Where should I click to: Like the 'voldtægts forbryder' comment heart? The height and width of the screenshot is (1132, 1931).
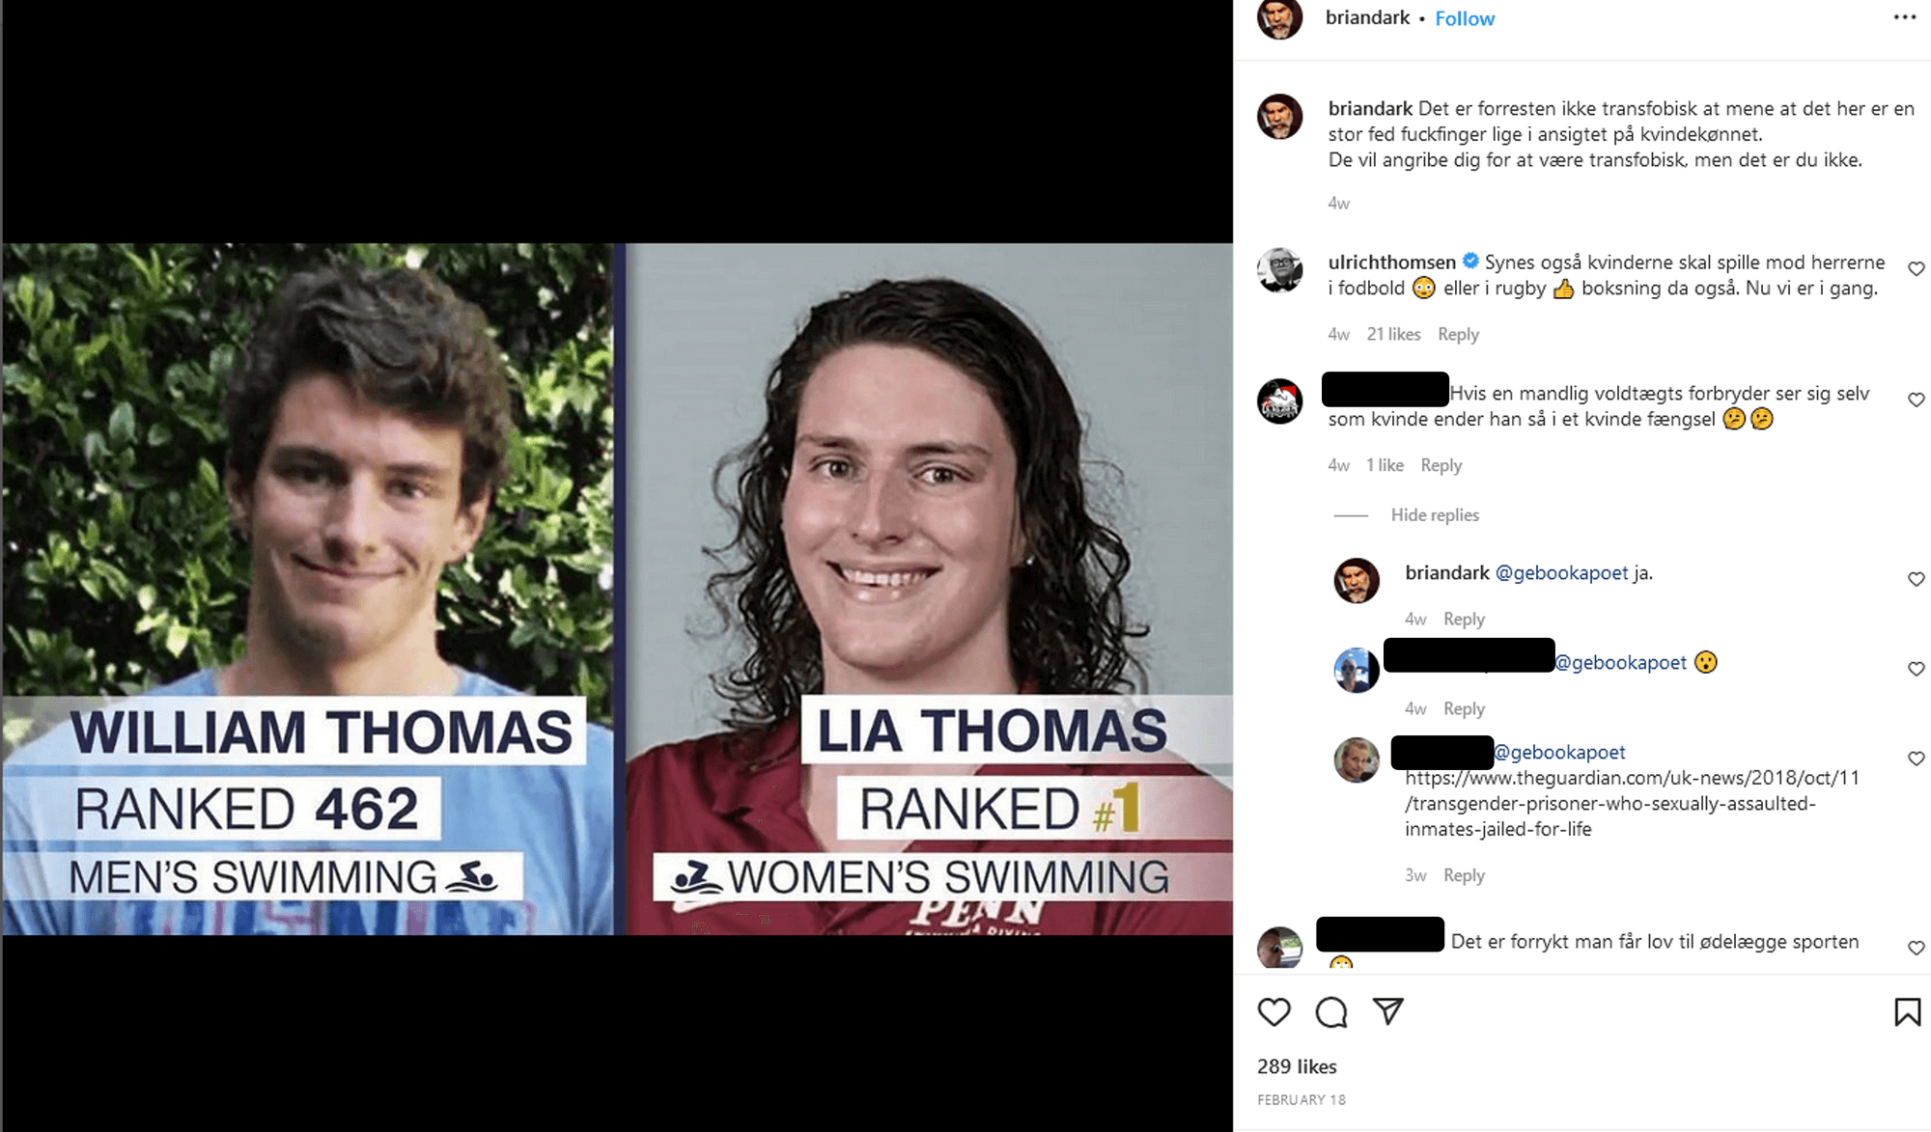pyautogui.click(x=1916, y=400)
